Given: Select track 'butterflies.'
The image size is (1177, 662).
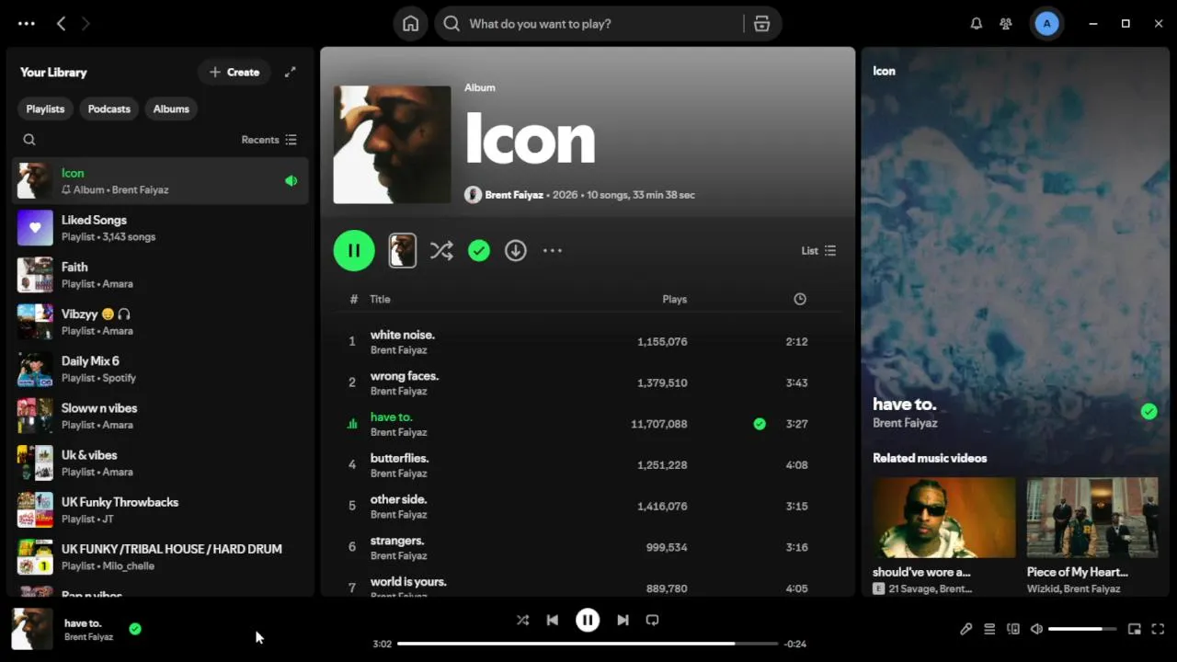Looking at the screenshot, I should (x=588, y=464).
